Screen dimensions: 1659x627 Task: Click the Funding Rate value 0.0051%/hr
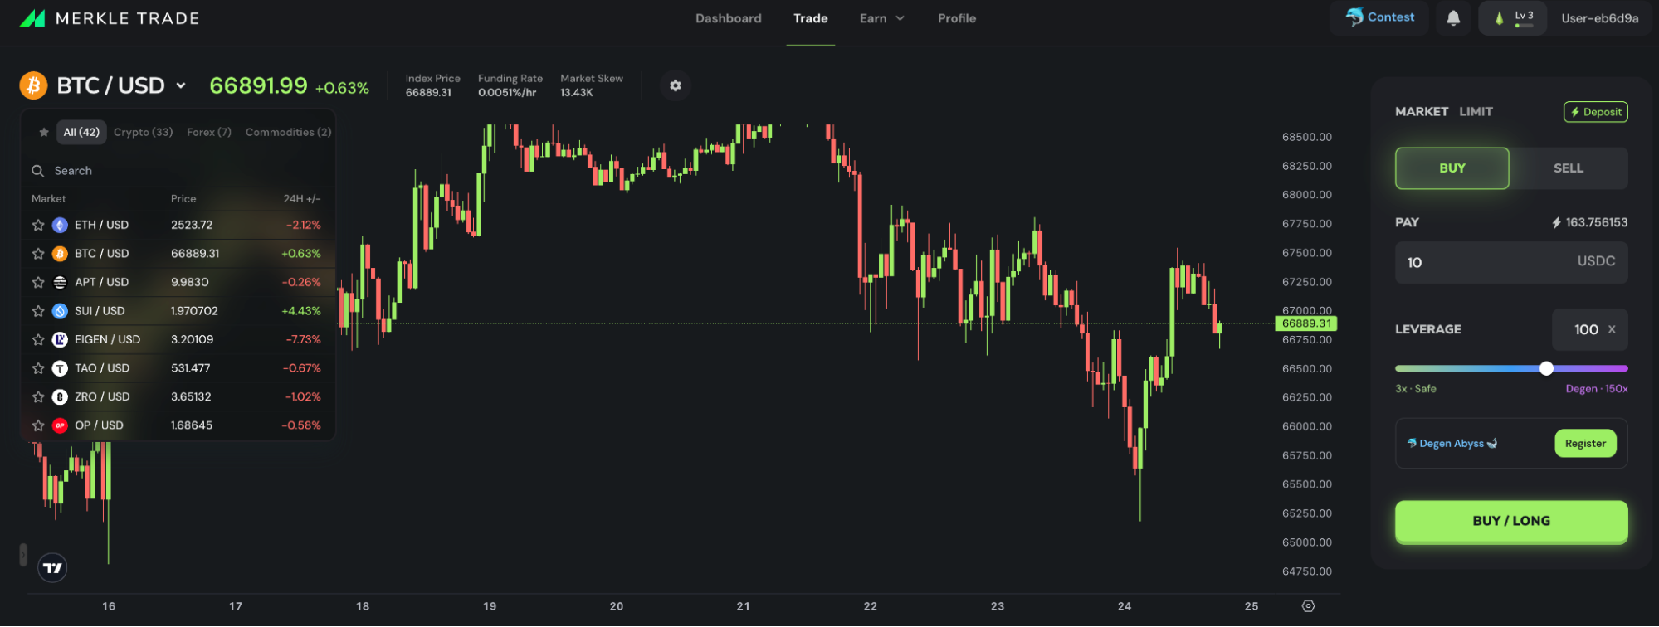point(507,93)
